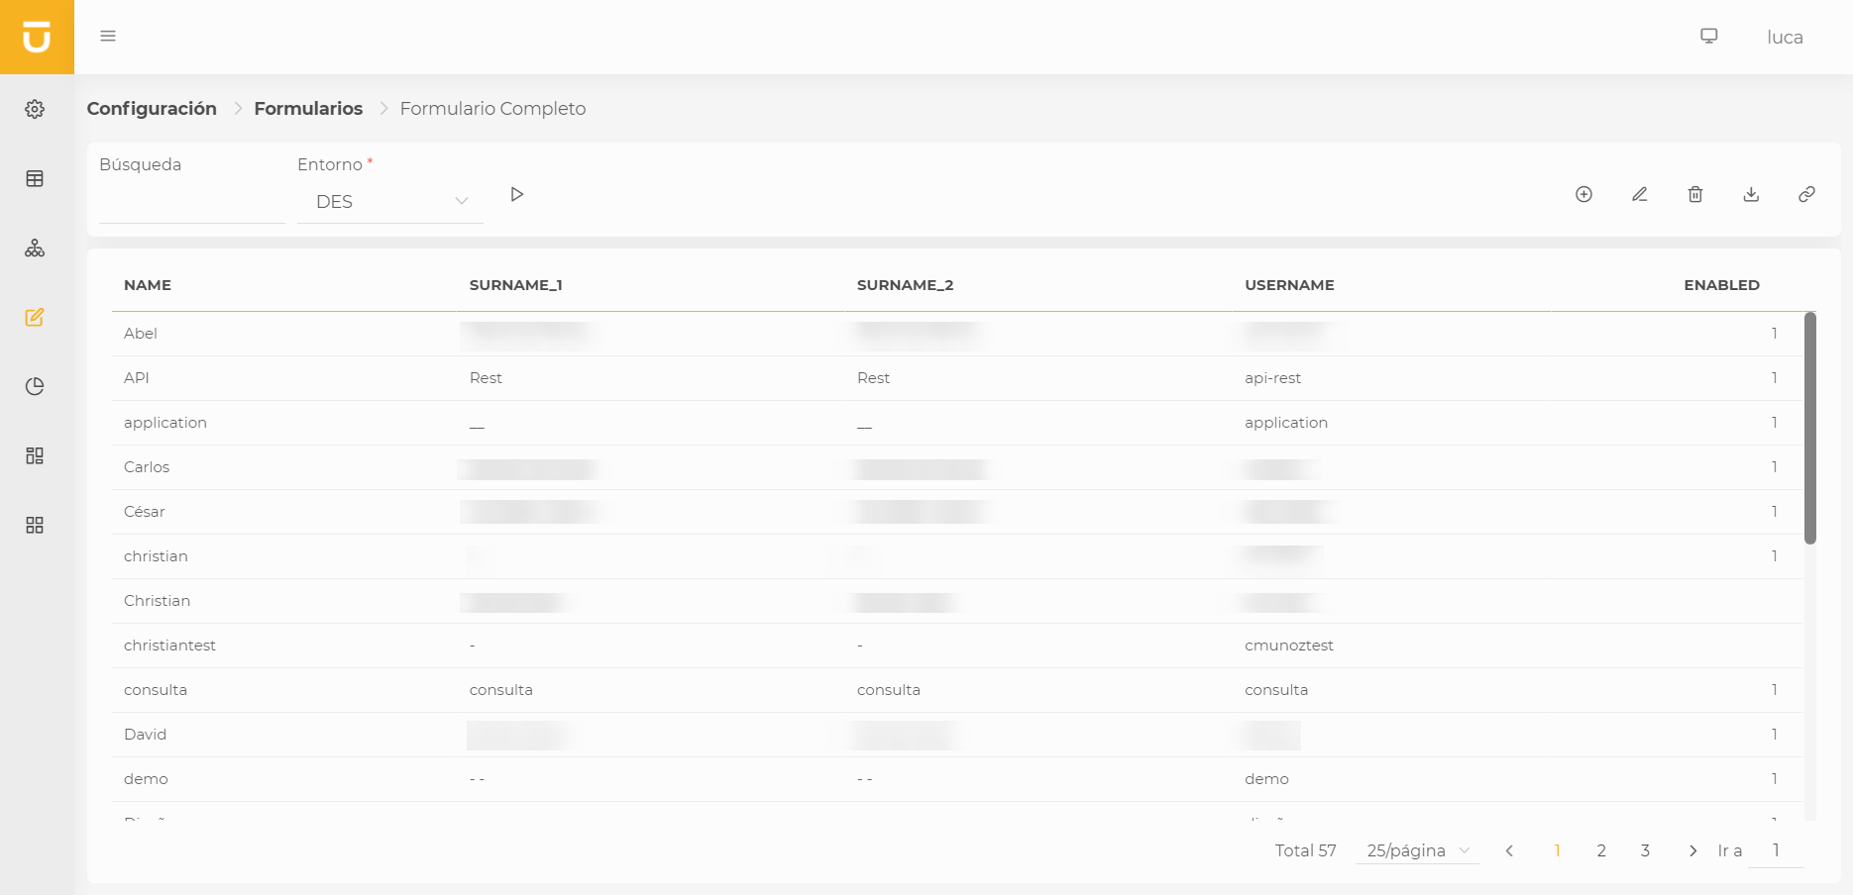This screenshot has width=1853, height=895.
Task: Go to next page with right chevron
Action: pyautogui.click(x=1692, y=850)
